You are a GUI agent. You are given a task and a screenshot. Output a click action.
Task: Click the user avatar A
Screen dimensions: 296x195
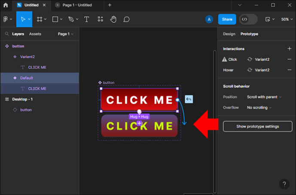click(209, 19)
